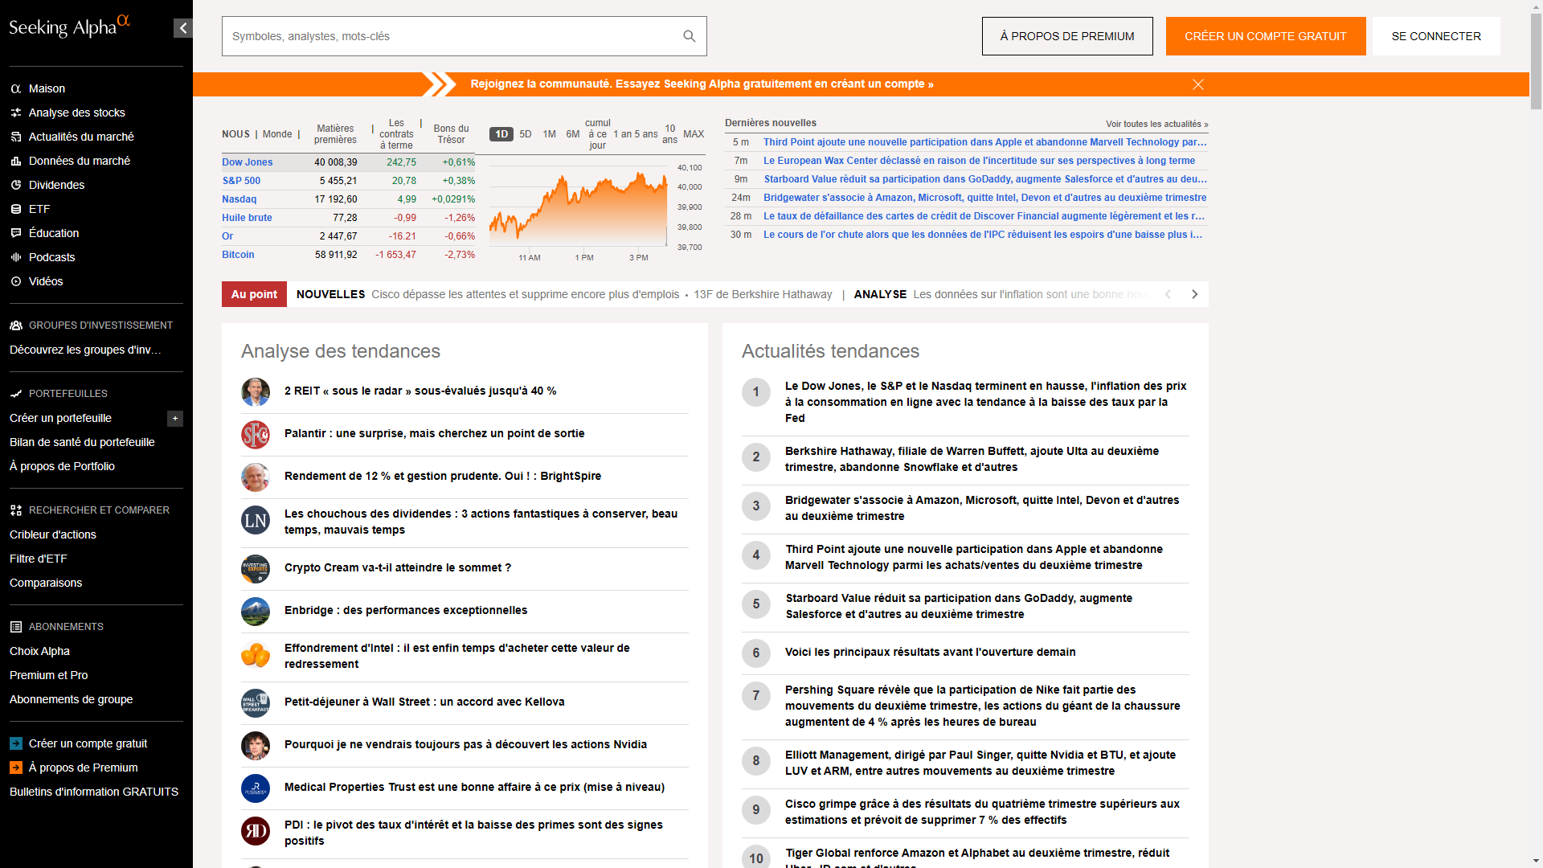This screenshot has width=1543, height=868.
Task: Open the Matières premières tab
Action: pos(335,134)
